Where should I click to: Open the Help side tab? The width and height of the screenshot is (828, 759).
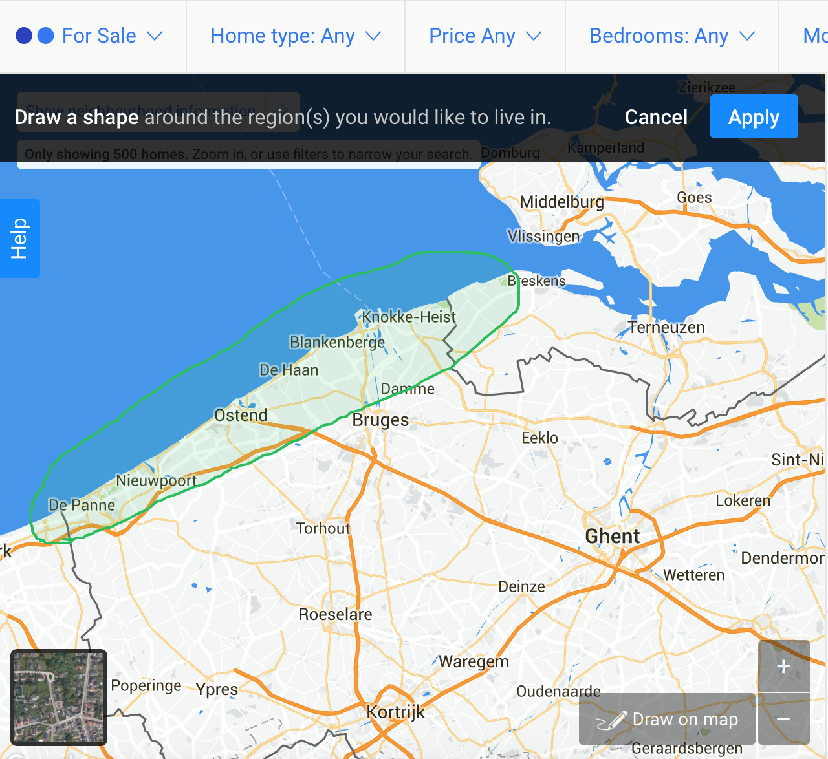tap(20, 239)
